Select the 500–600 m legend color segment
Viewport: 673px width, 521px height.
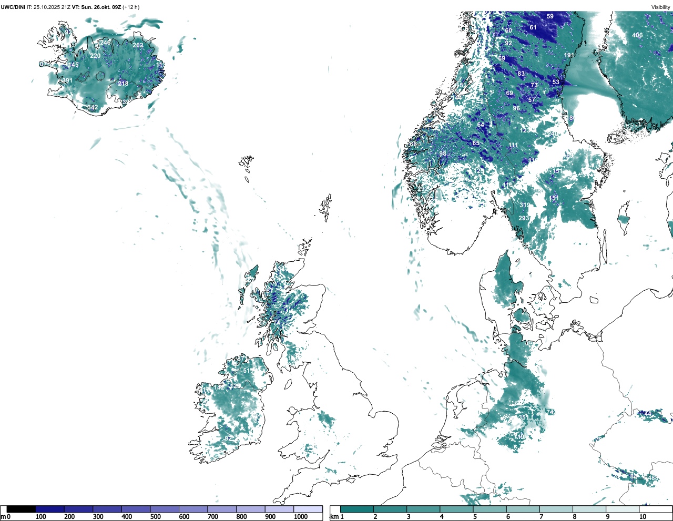coord(165,509)
